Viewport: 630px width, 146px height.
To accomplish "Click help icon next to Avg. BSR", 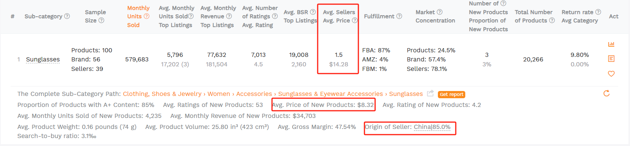I will pos(313,12).
